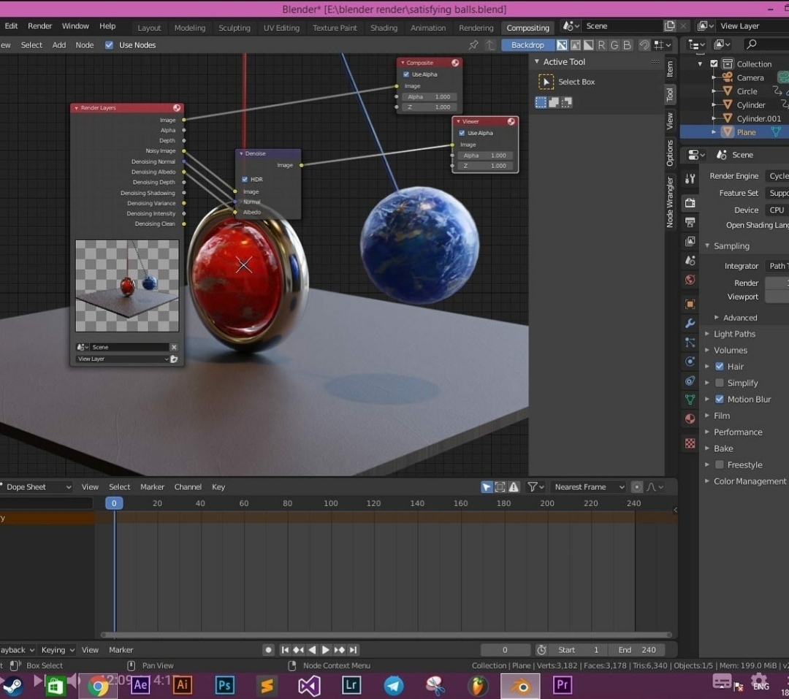
Task: Open the World properties tab
Action: (x=690, y=280)
